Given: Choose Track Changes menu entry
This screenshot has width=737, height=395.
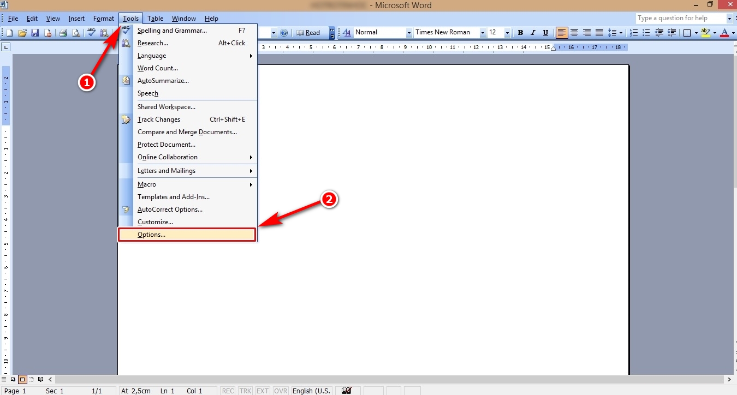Looking at the screenshot, I should (188, 119).
